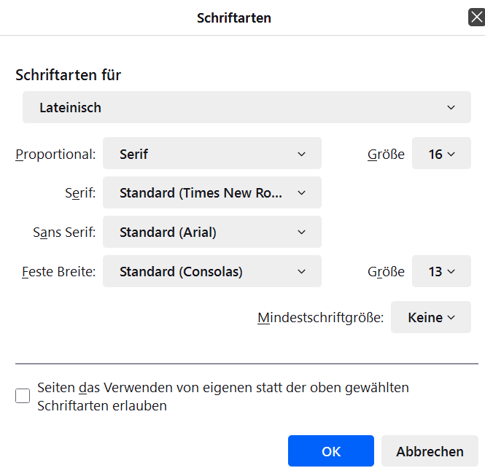Click the OK button
Screen dimensions: 485x476
click(x=330, y=451)
